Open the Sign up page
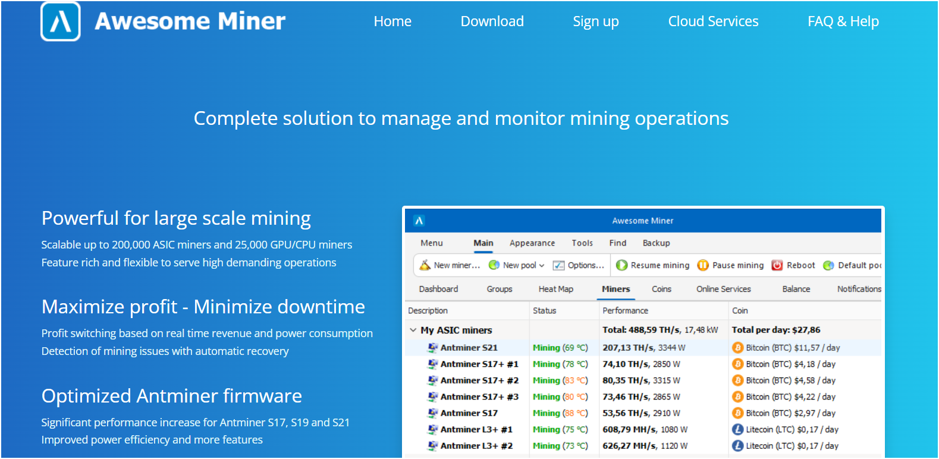The image size is (939, 459). click(596, 22)
